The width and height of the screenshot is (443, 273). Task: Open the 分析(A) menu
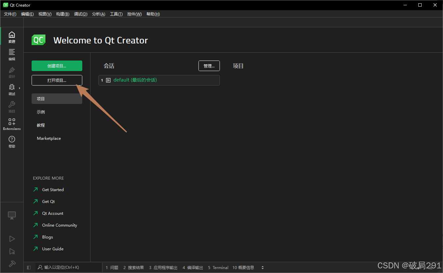tap(99, 14)
